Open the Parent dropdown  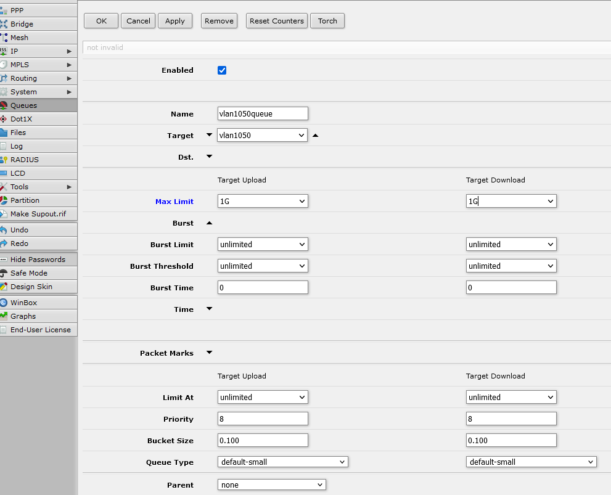pos(271,485)
